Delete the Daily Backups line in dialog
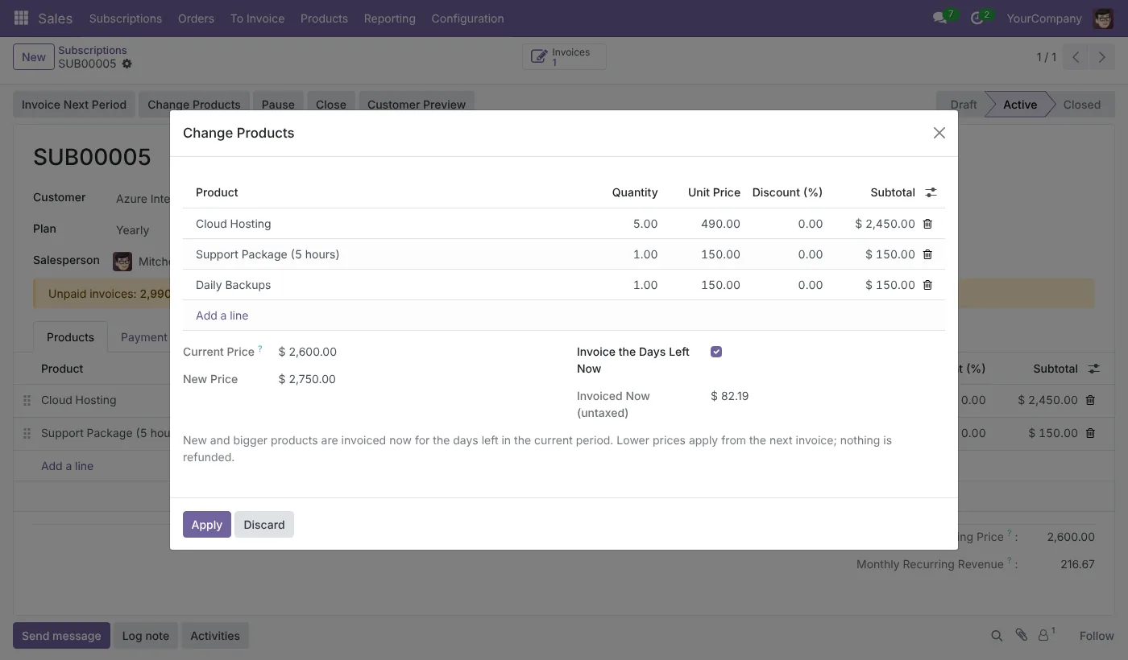 927,285
